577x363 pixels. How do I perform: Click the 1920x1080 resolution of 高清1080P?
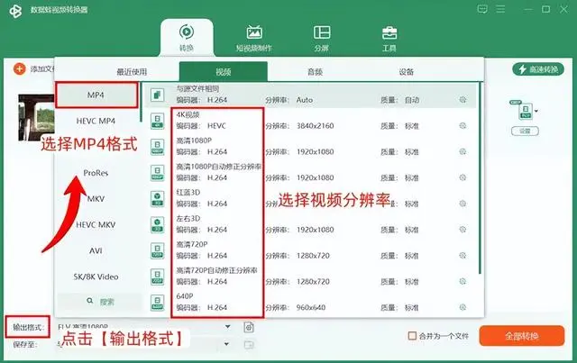tap(316, 152)
